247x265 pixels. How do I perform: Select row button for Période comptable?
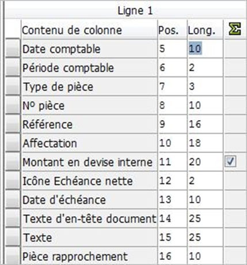(x=13, y=67)
